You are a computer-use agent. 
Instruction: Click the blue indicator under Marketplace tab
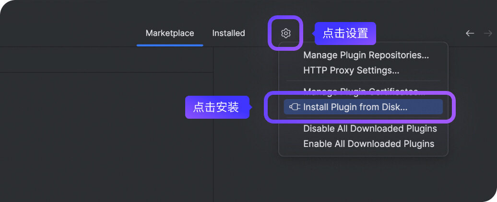click(170, 45)
